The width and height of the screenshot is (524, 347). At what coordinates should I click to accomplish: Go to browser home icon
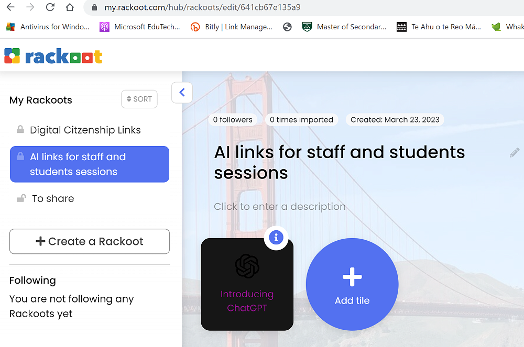70,7
